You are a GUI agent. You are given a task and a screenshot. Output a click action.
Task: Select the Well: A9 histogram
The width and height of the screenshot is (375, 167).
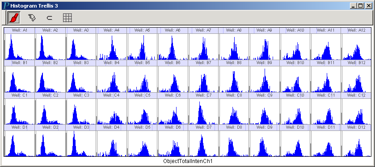tap(265, 47)
